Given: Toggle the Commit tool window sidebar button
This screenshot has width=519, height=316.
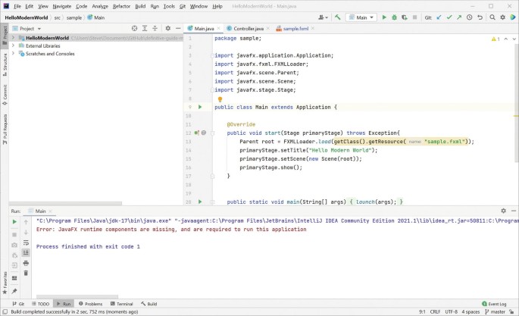Looking at the screenshot, I should tap(5, 95).
